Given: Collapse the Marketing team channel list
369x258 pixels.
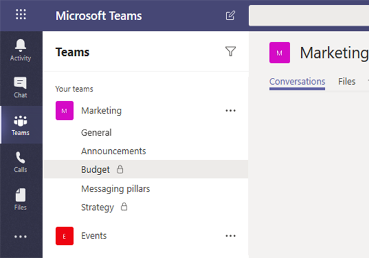Looking at the screenshot, I should point(101,111).
